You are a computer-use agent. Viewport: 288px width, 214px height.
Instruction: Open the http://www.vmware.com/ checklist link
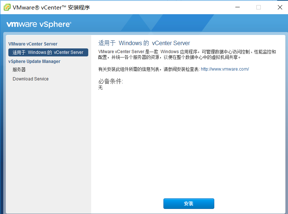pos(225,69)
